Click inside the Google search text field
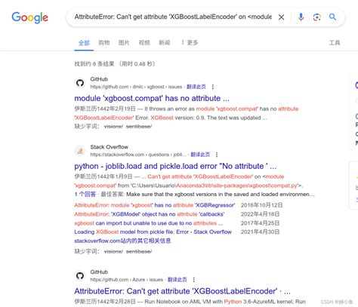 tap(173, 17)
